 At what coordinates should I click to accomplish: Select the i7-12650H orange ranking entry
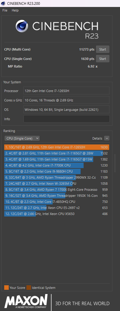[57, 147]
